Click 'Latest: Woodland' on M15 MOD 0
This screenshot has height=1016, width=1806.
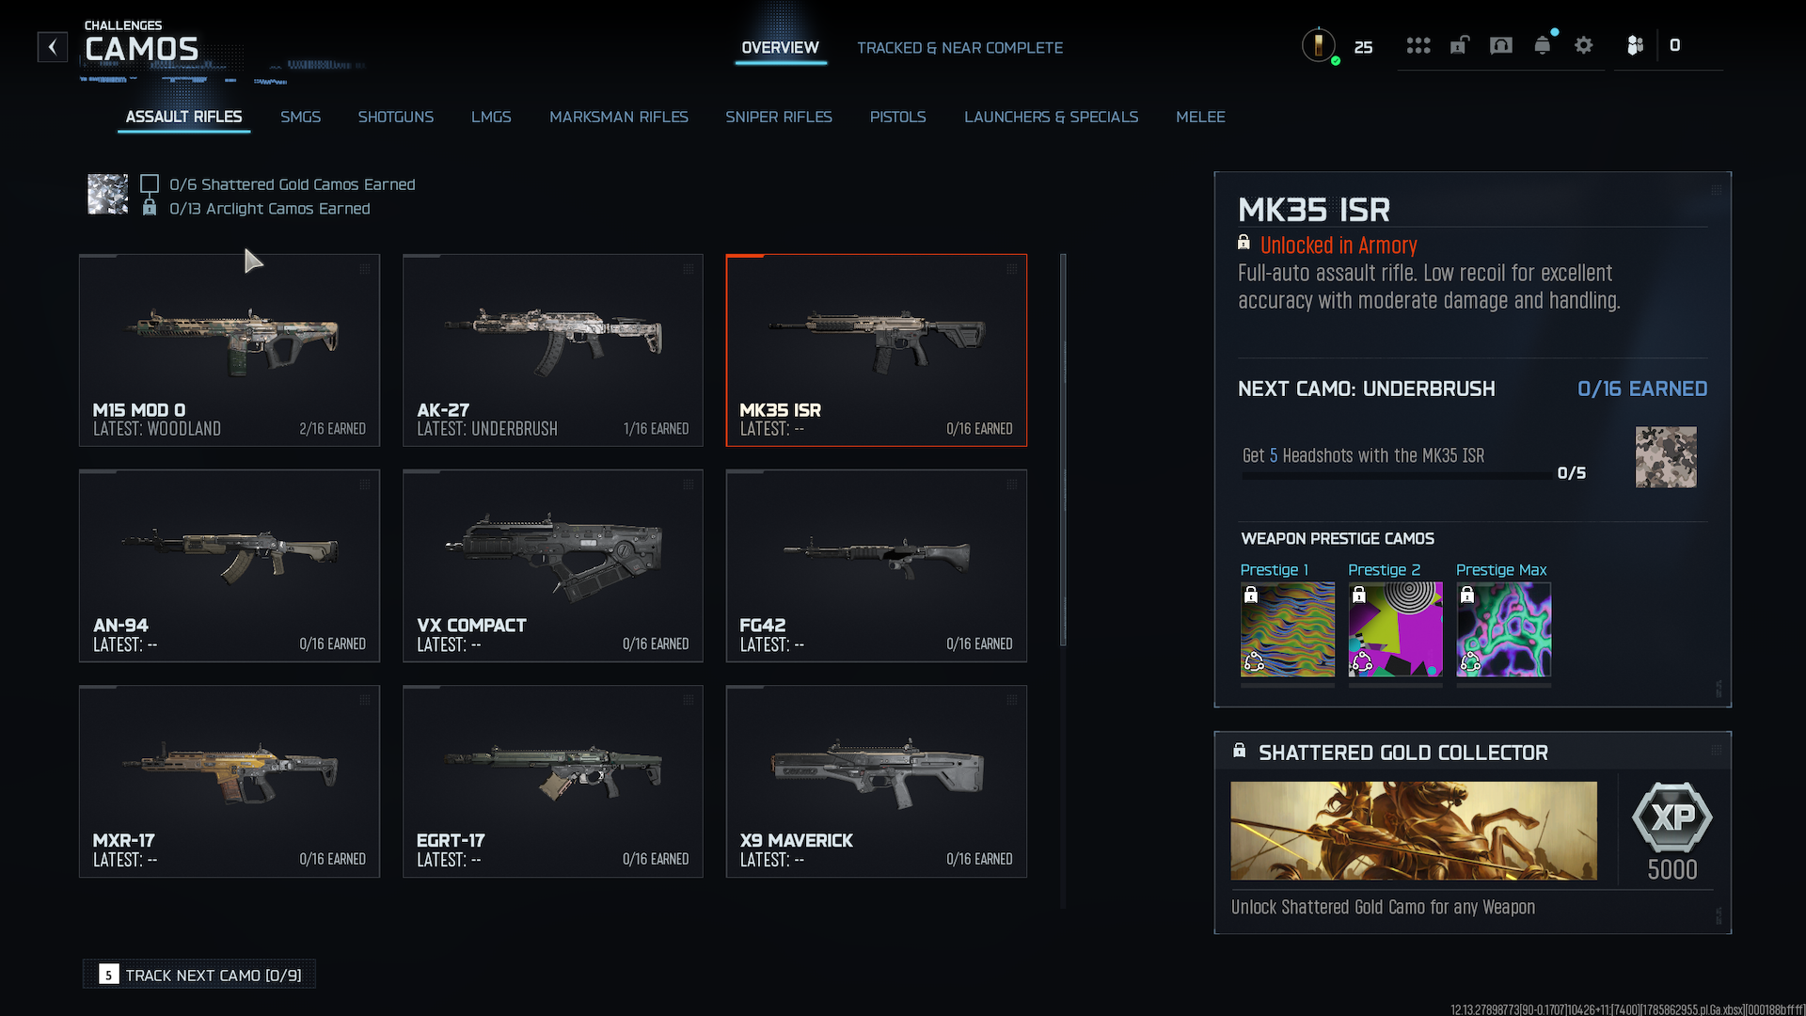tap(157, 429)
